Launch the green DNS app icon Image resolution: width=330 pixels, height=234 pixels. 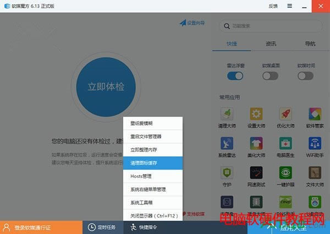(x=285, y=202)
